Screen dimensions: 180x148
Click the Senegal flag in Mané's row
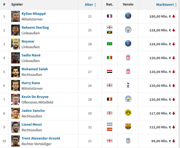tap(109, 58)
